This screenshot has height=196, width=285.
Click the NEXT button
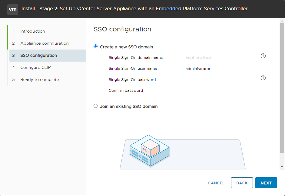(266, 183)
